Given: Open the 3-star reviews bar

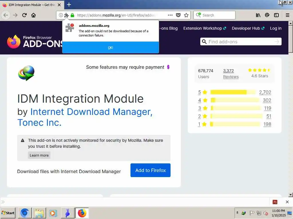Looking at the screenshot, I should click(236, 108).
